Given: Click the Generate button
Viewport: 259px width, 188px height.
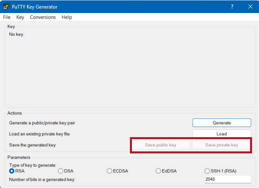Looking at the screenshot, I should 222,123.
